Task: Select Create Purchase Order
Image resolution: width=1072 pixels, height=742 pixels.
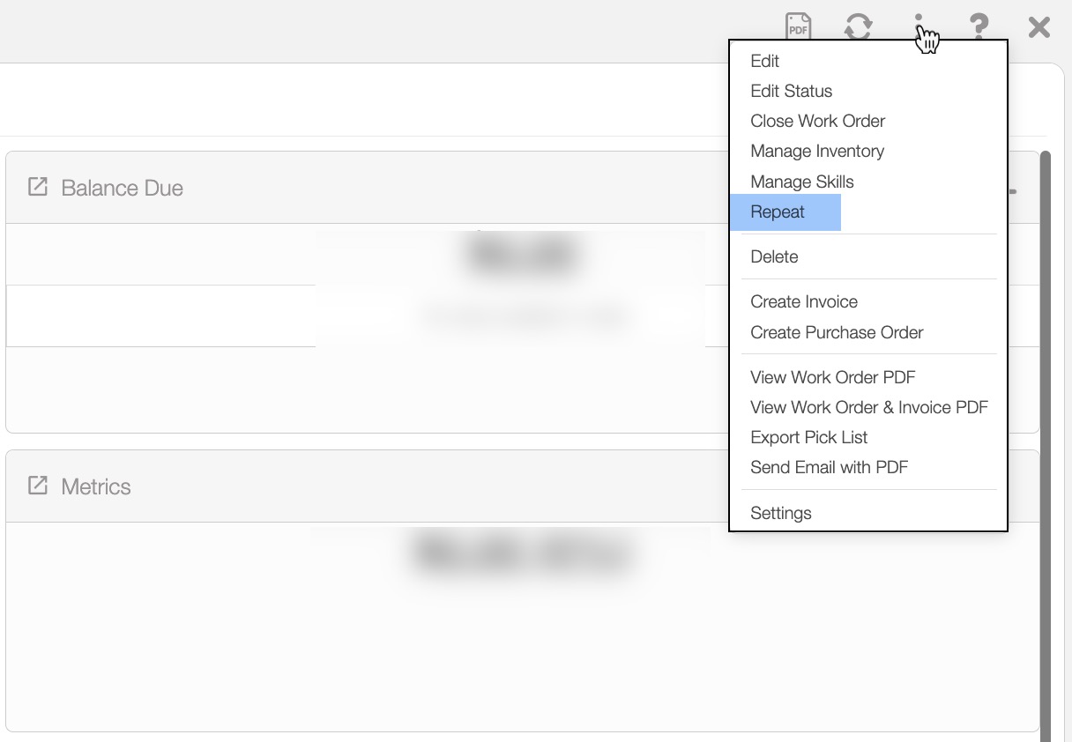Action: 837,332
